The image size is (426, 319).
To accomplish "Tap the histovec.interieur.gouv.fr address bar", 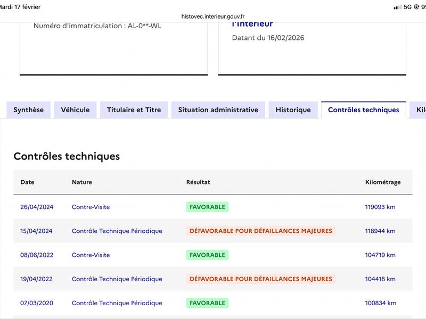I will [213, 16].
